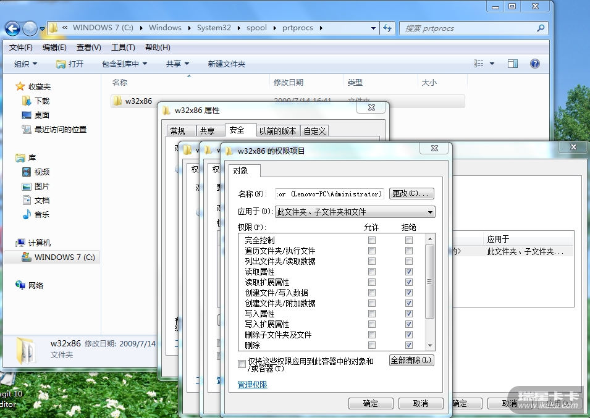590x418 pixels.
Task: Open Music (音乐) library in sidebar
Action: point(27,214)
